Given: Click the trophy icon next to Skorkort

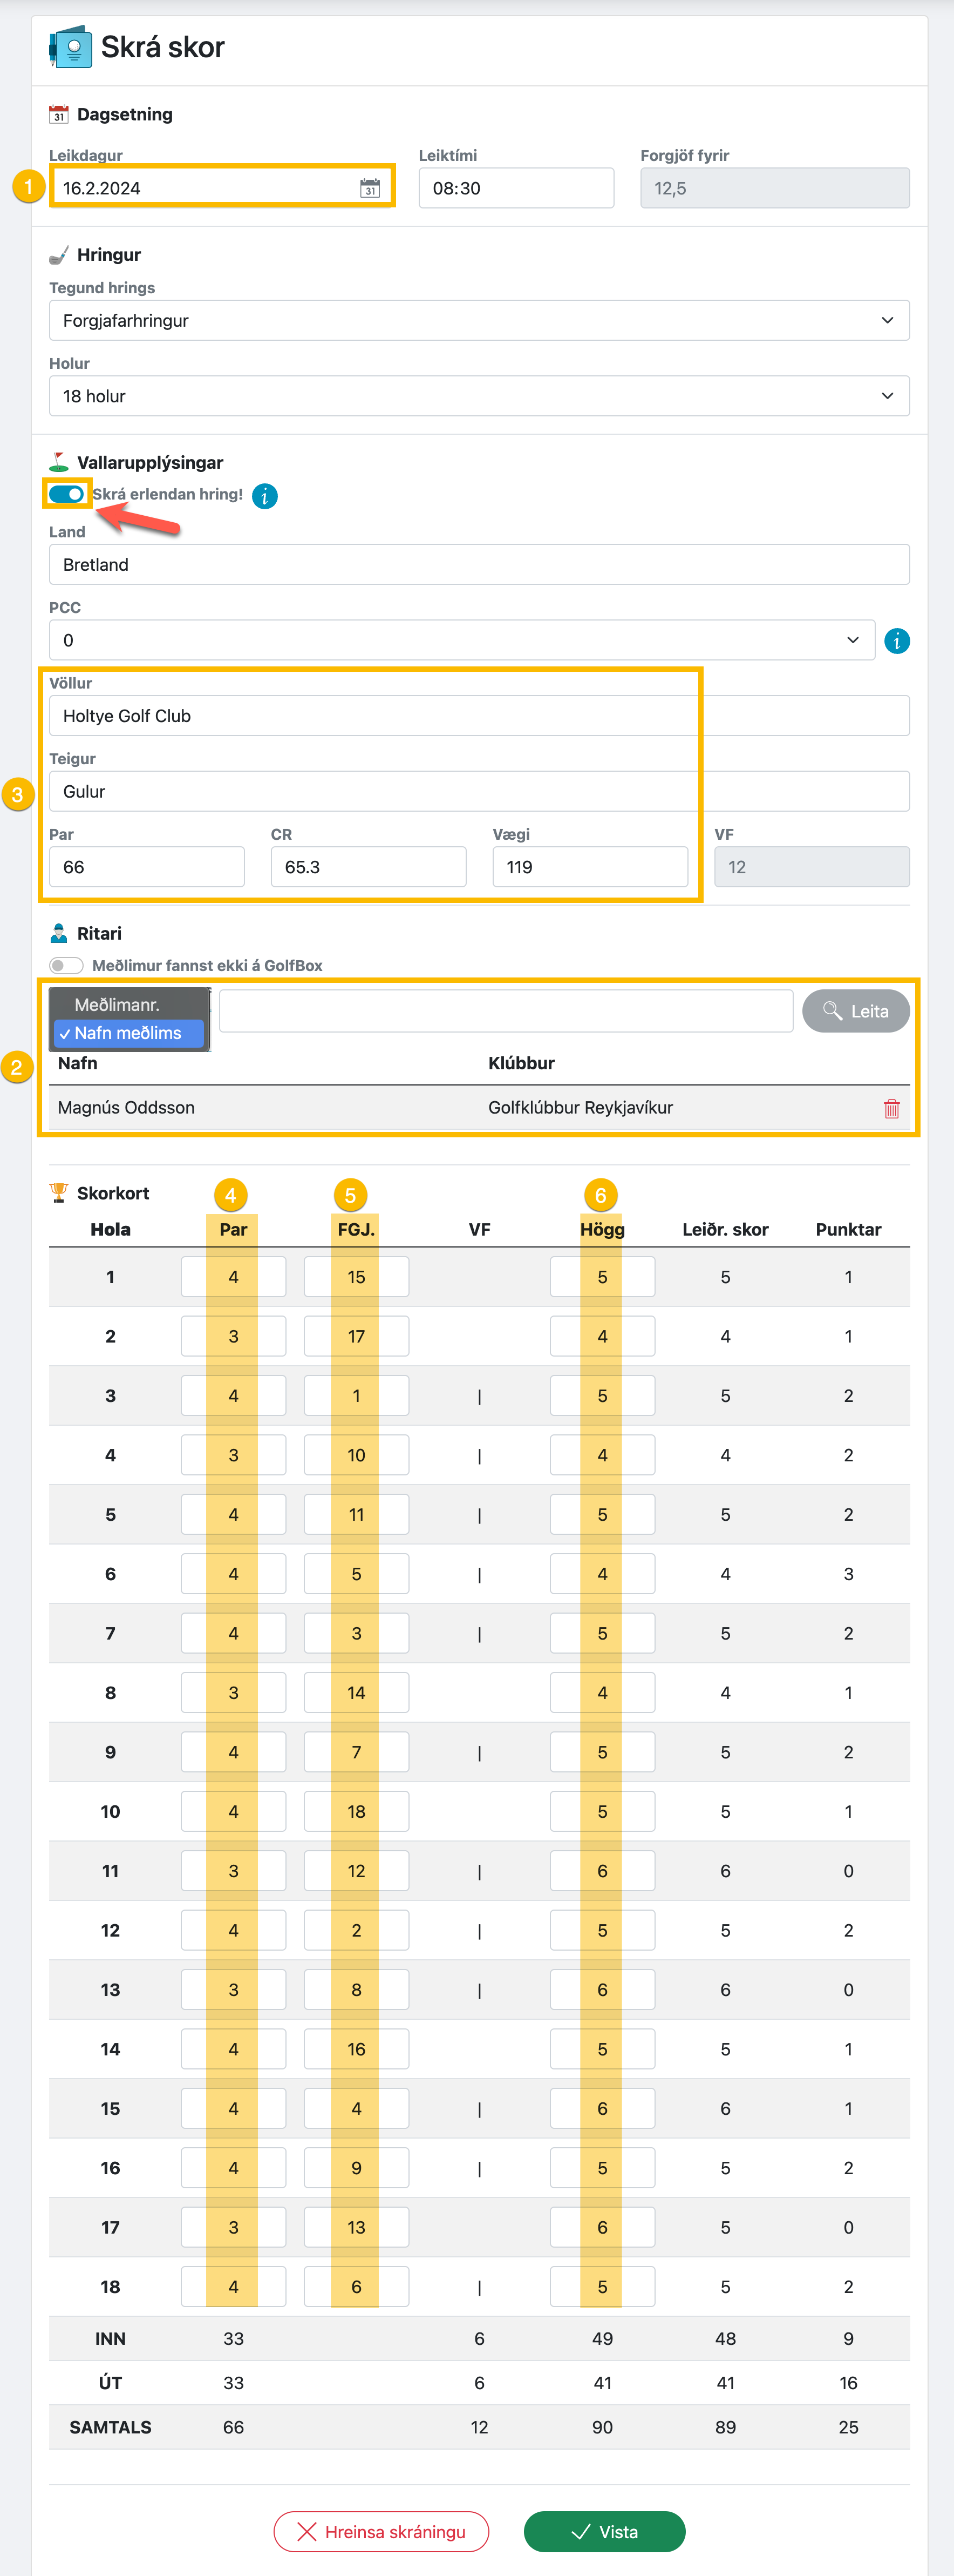Looking at the screenshot, I should [x=59, y=1192].
